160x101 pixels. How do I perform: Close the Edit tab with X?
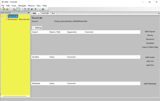tap(39, 14)
